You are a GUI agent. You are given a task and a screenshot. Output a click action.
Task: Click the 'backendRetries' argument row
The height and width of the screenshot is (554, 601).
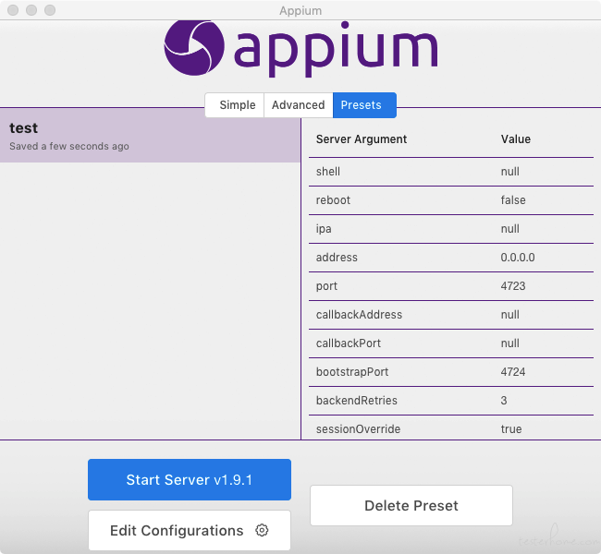coord(451,401)
